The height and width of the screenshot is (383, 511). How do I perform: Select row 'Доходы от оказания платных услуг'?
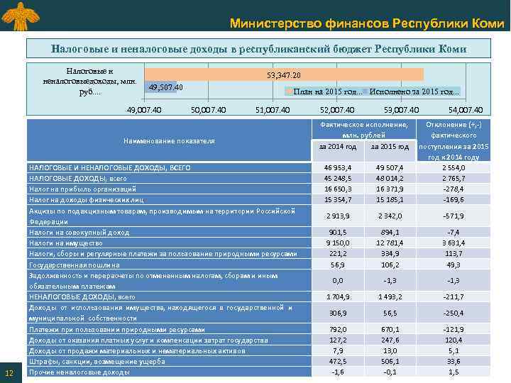pos(259,340)
